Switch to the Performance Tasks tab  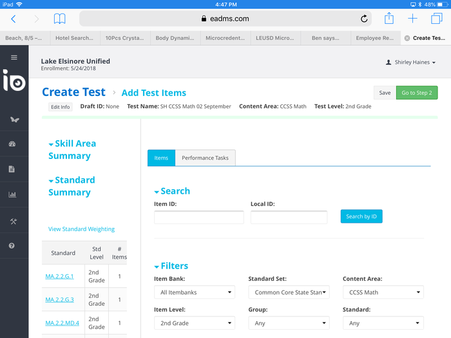pyautogui.click(x=205, y=158)
